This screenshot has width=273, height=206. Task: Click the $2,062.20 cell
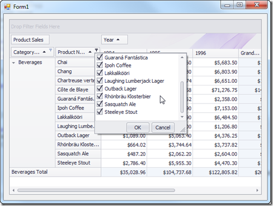[x=170, y=154]
